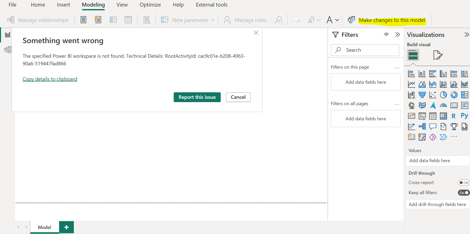470x234 pixels.
Task: Click the New column icon
Action: (x=113, y=20)
